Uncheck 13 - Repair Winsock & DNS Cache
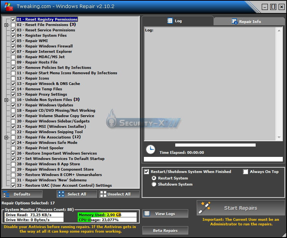Image resolution: width=287 pixels, height=238 pixels. (13, 84)
